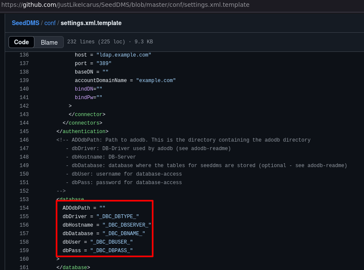Navigate to the conf folder breadcrumb
The height and width of the screenshot is (270, 364).
(50, 23)
